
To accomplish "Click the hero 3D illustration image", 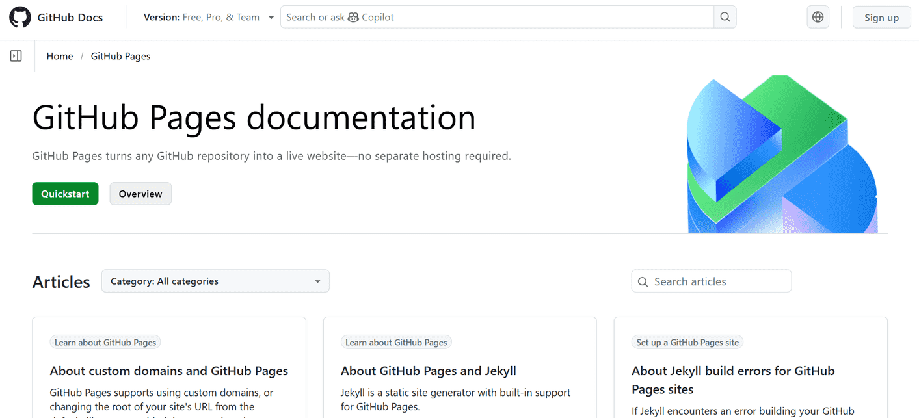I will coord(782,155).
